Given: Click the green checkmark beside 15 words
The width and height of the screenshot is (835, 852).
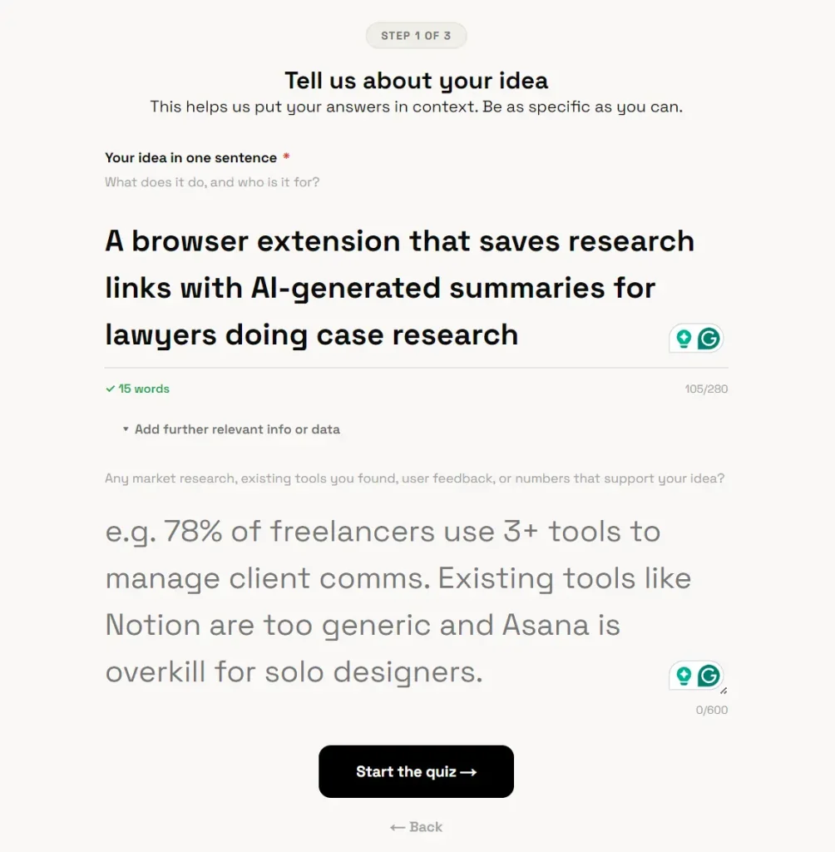Looking at the screenshot, I should 110,389.
